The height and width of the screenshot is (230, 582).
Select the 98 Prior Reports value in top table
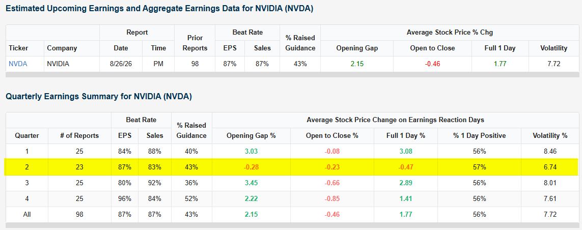pyautogui.click(x=195, y=64)
